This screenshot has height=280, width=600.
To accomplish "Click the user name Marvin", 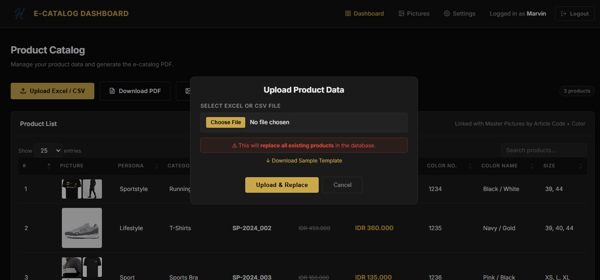I will coord(536,14).
